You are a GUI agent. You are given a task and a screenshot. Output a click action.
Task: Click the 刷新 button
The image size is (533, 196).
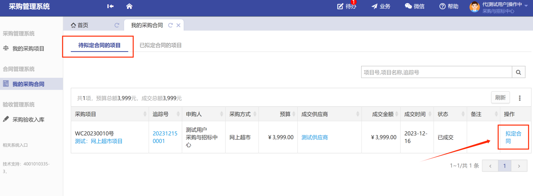[x=500, y=98]
